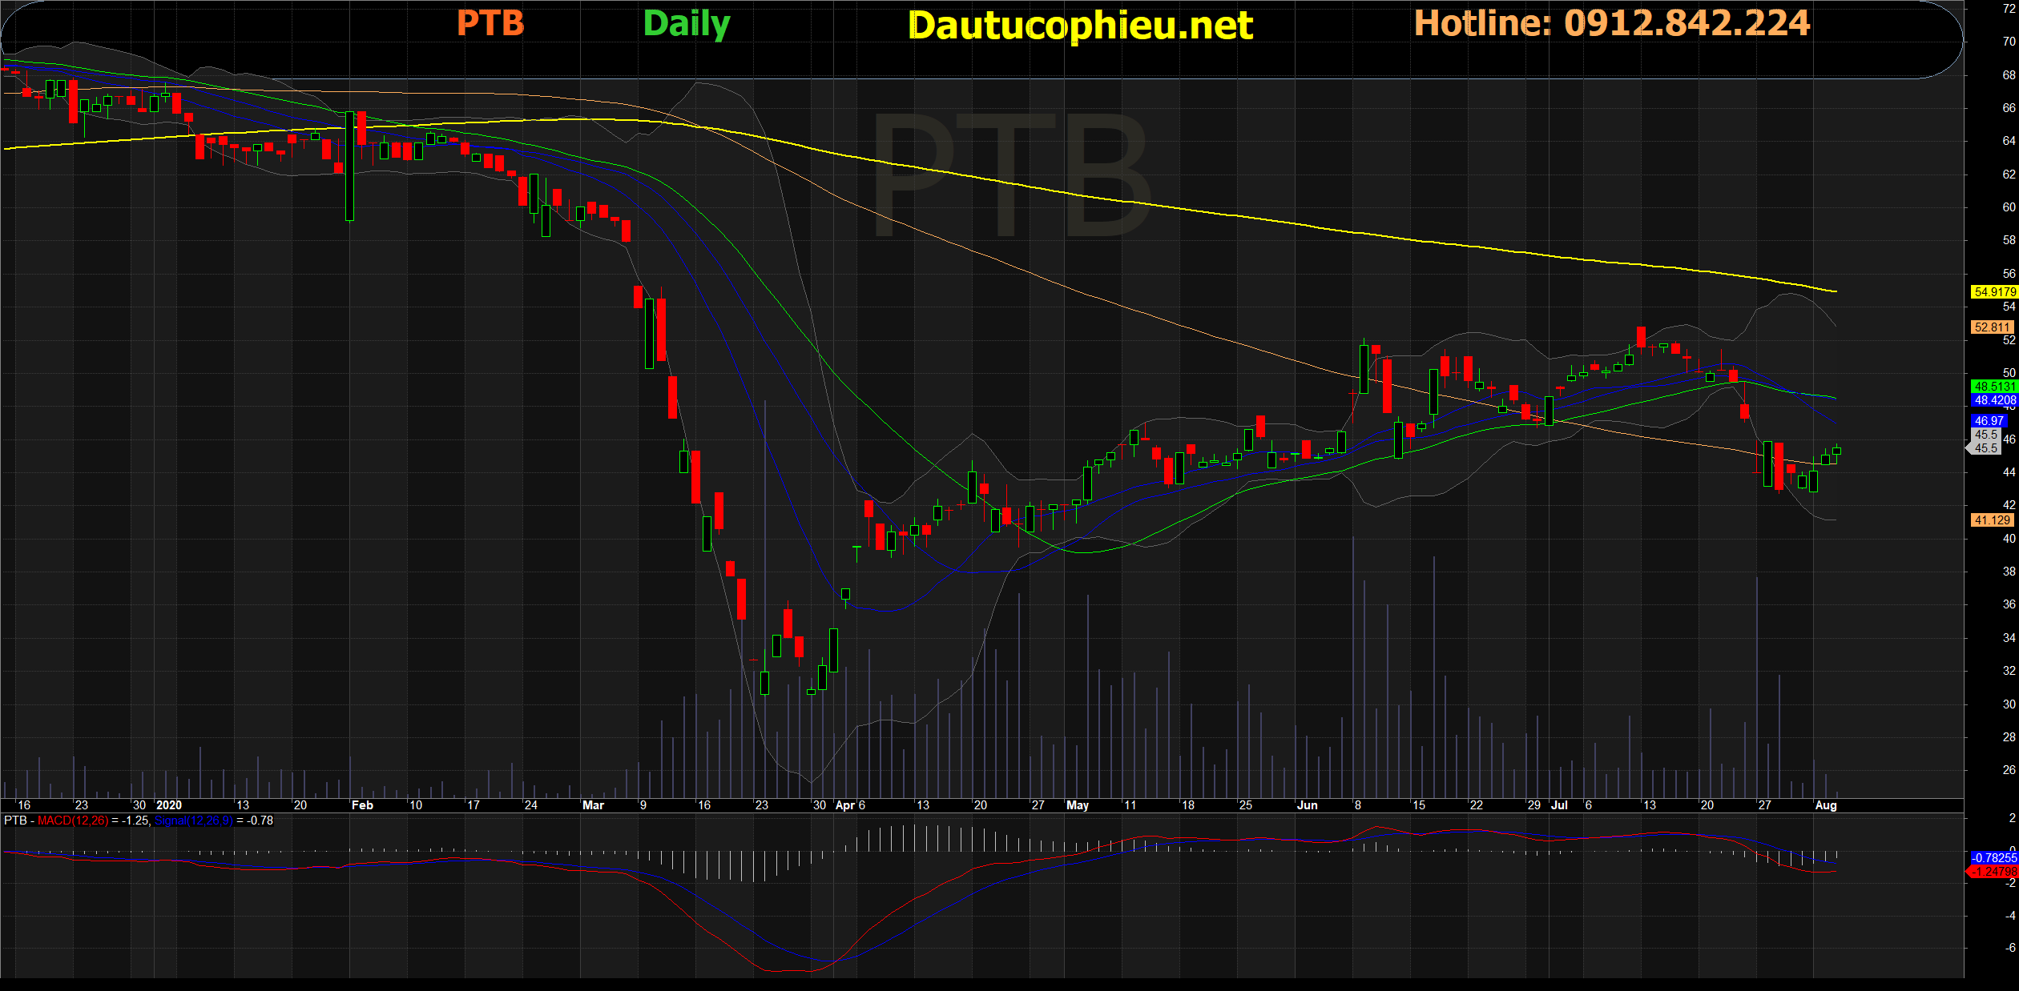This screenshot has height=991, width=2019.
Task: Click the Aug marker on date axis
Action: click(1825, 805)
